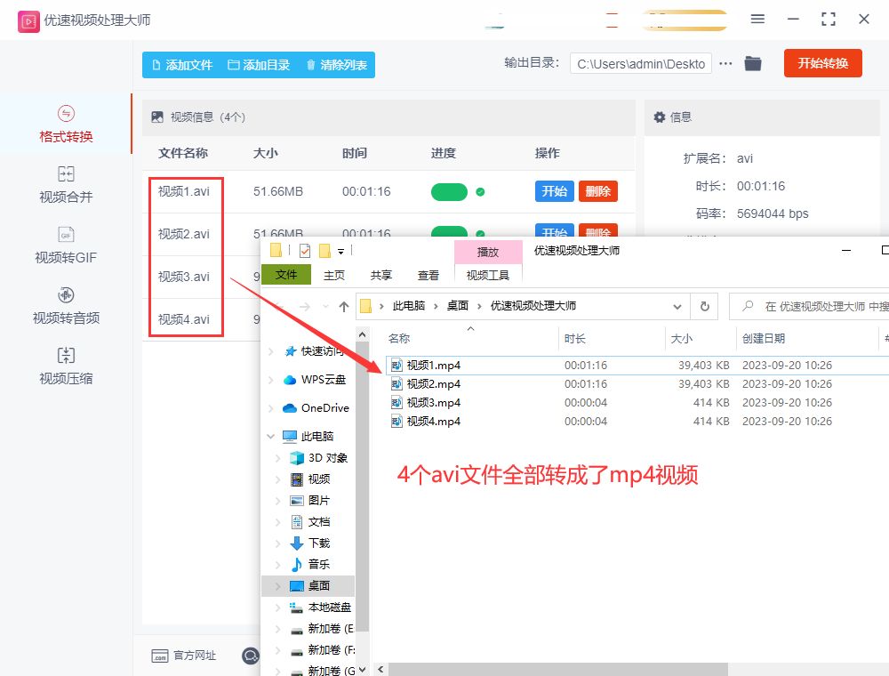Click the output directory path field
Viewport: 889px width, 676px height.
point(641,63)
